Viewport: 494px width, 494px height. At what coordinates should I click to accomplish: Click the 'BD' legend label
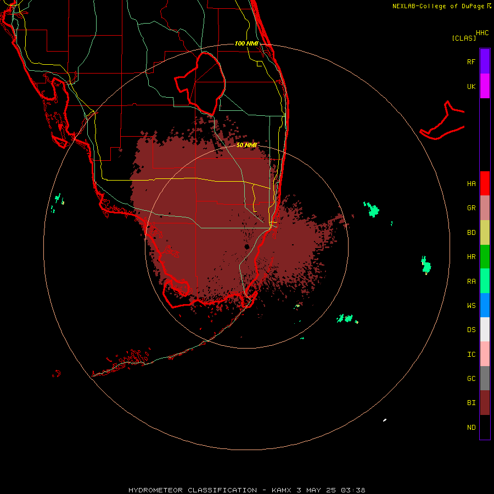point(471,233)
